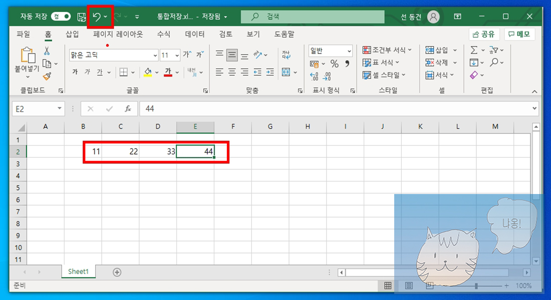Click the 검색 search box

pos(313,16)
